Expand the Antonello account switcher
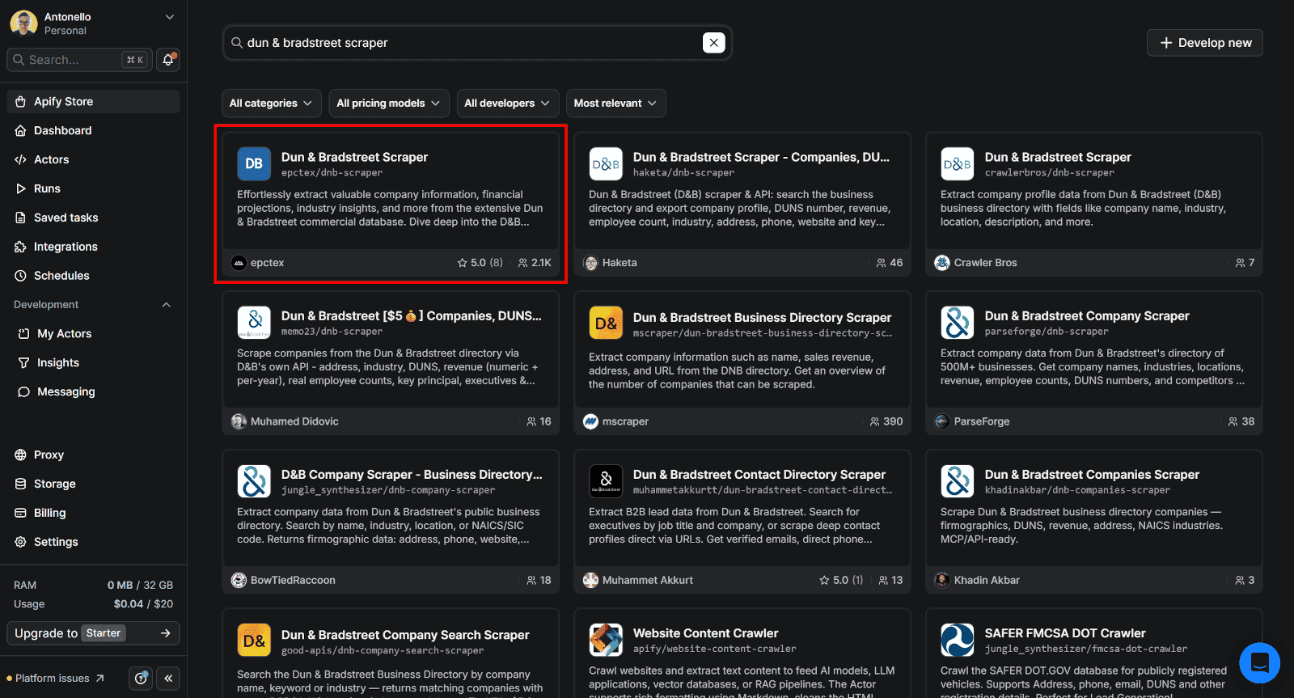The image size is (1294, 698). 169,17
